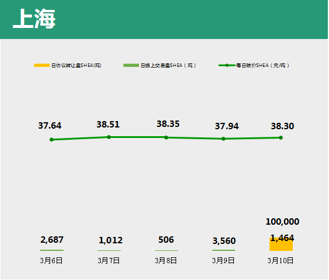Select the 38.35 data label
Viewport: 329px width, 280px height.
[x=168, y=124]
